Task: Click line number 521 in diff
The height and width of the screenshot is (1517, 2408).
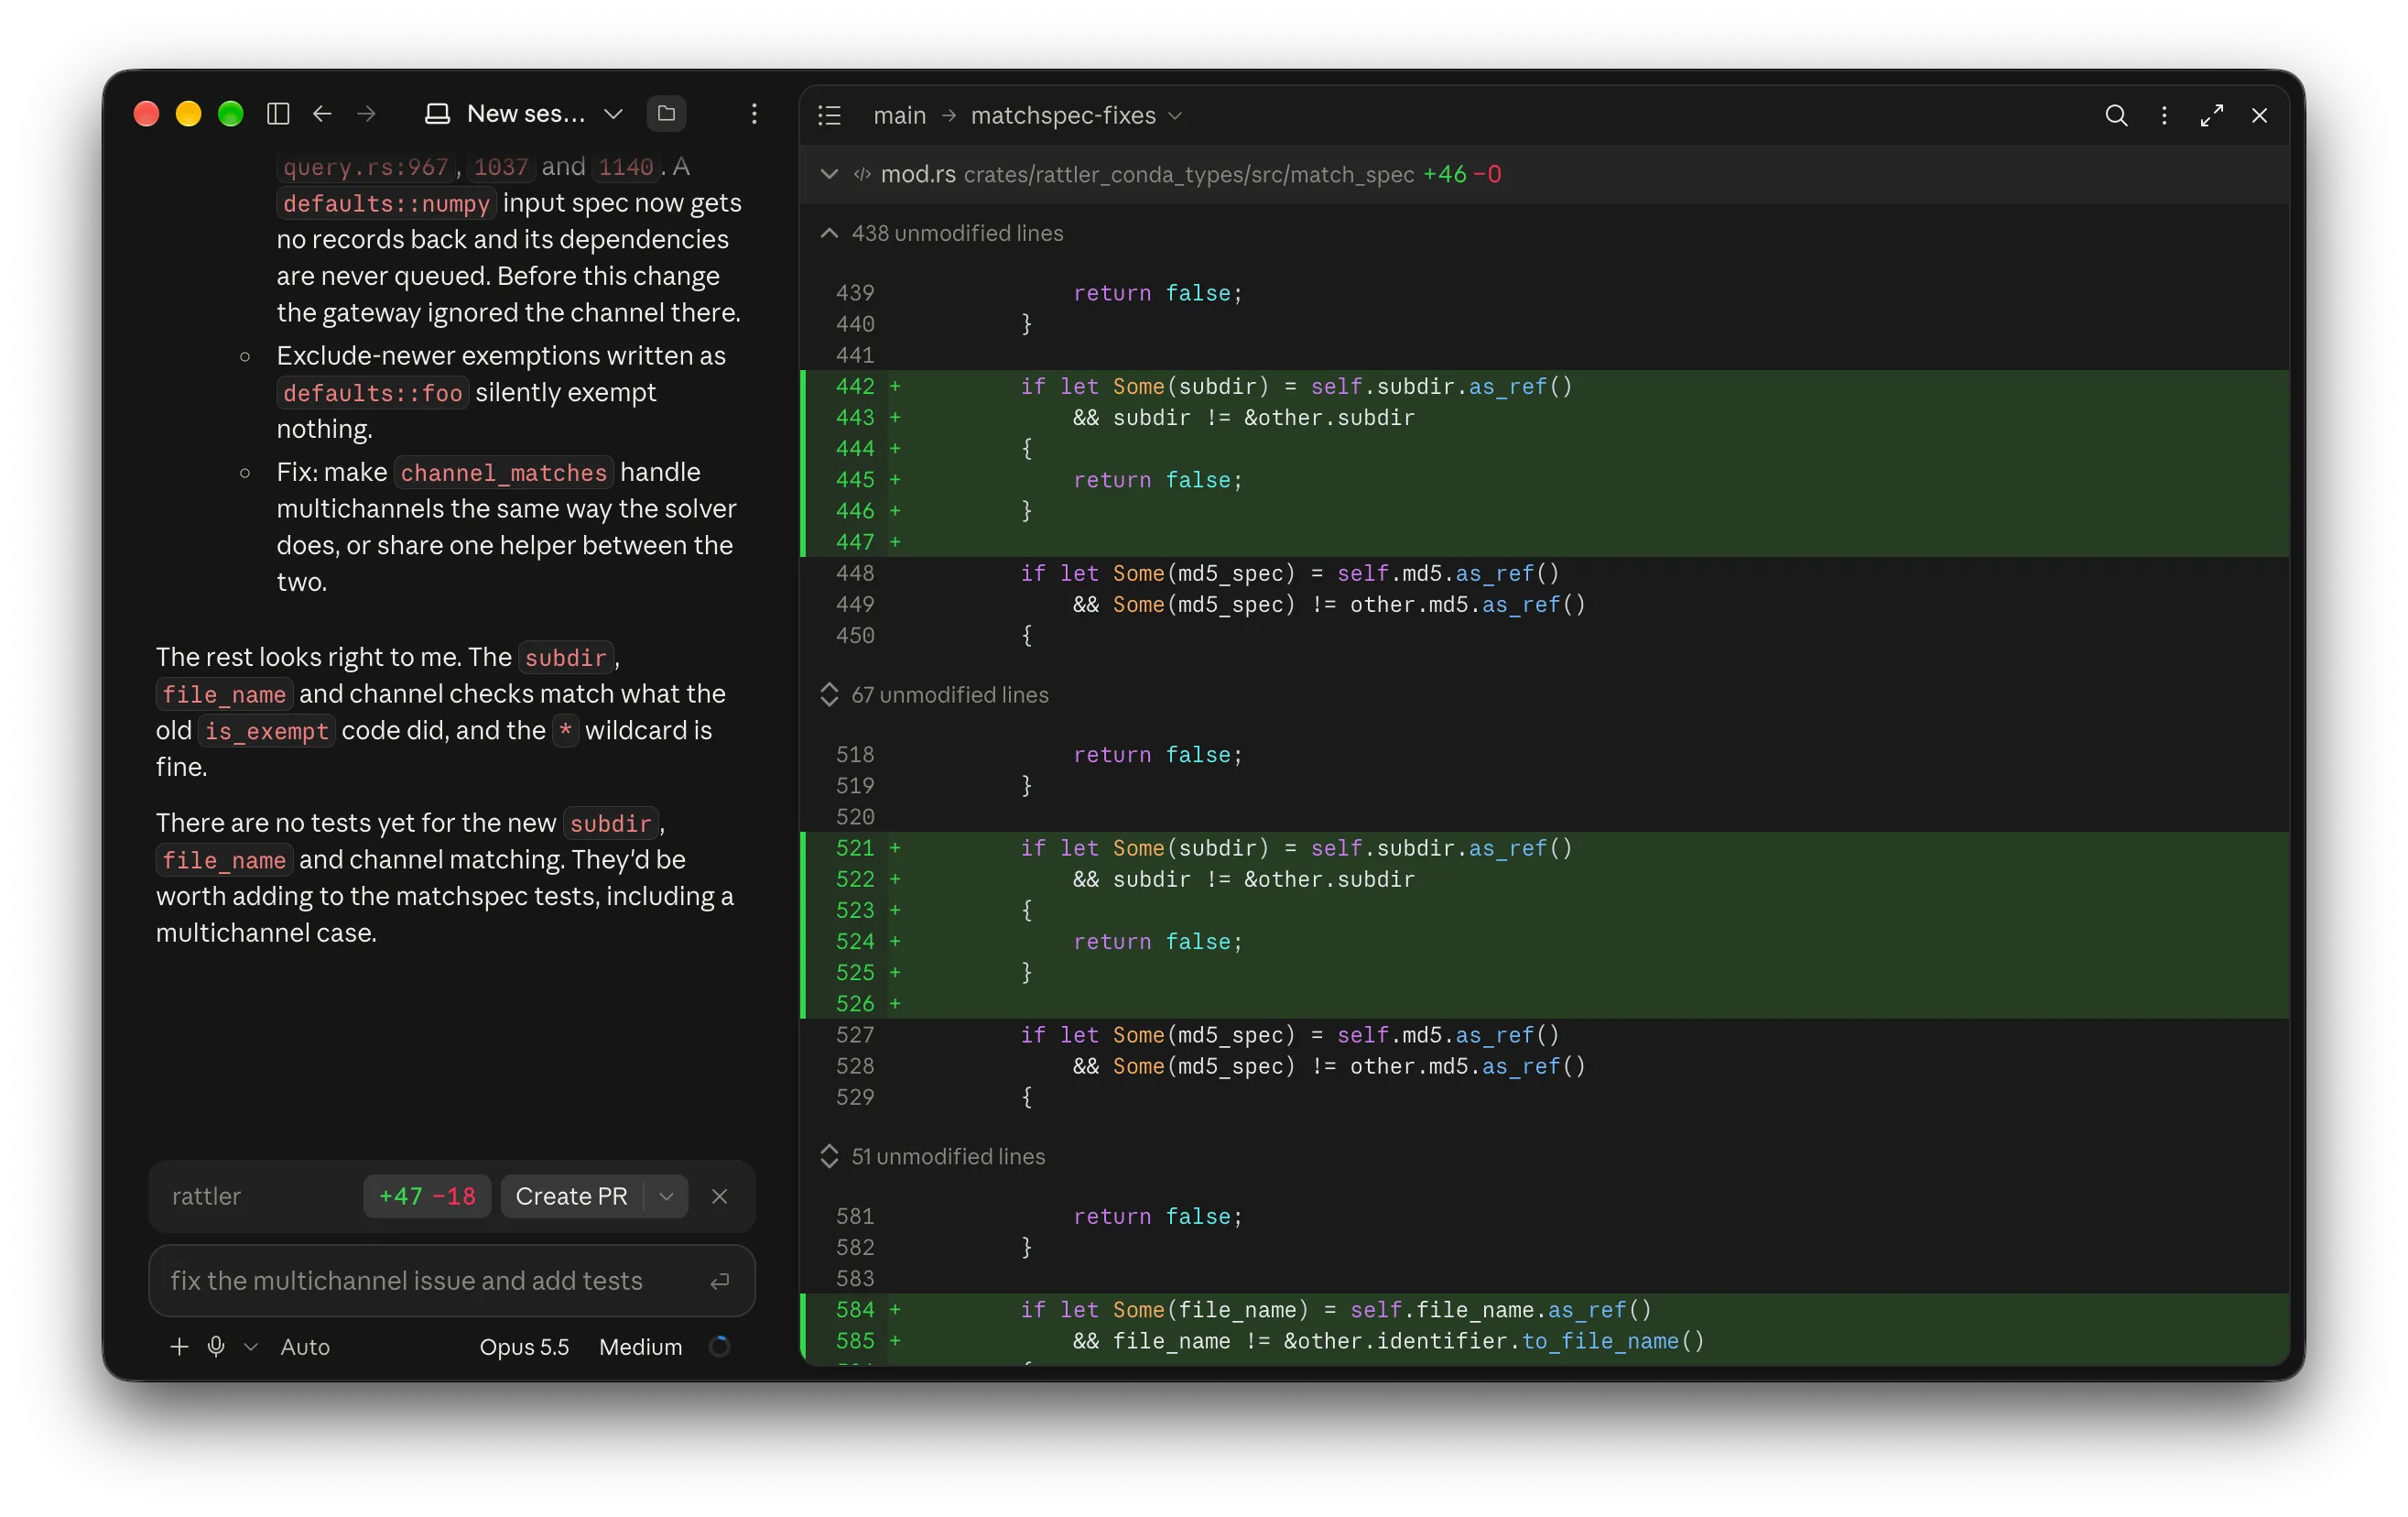Action: pos(855,847)
